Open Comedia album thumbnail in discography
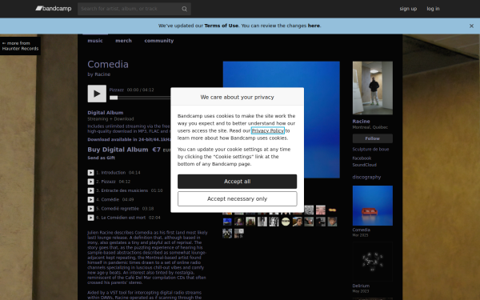Viewport: 480px width, 300px height. click(373, 206)
